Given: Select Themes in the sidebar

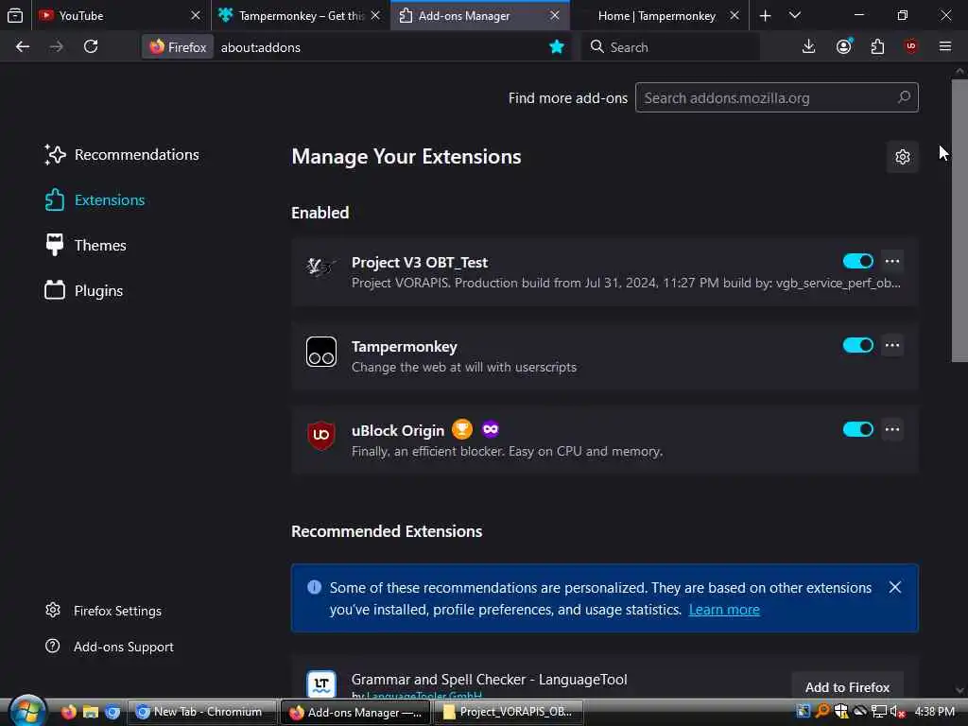Looking at the screenshot, I should (86, 245).
